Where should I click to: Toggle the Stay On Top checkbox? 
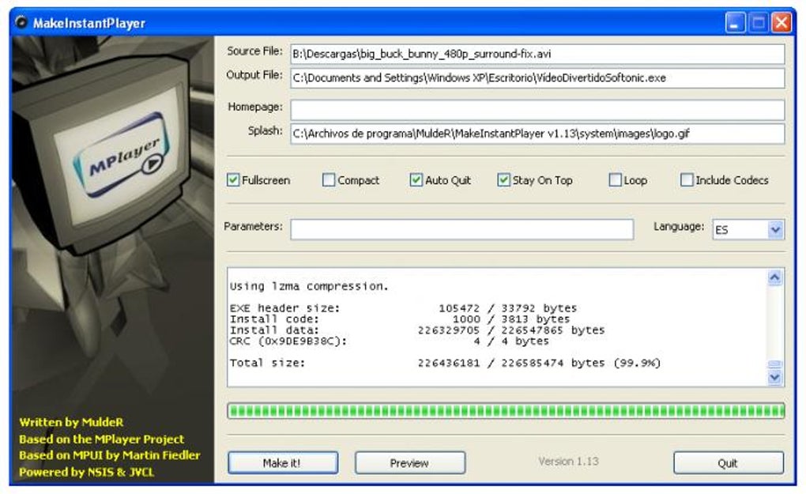click(x=503, y=180)
